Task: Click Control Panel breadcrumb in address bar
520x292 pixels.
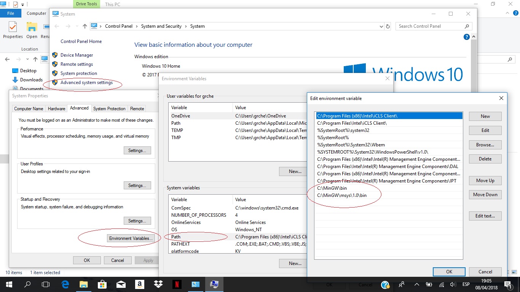Action: (119, 26)
